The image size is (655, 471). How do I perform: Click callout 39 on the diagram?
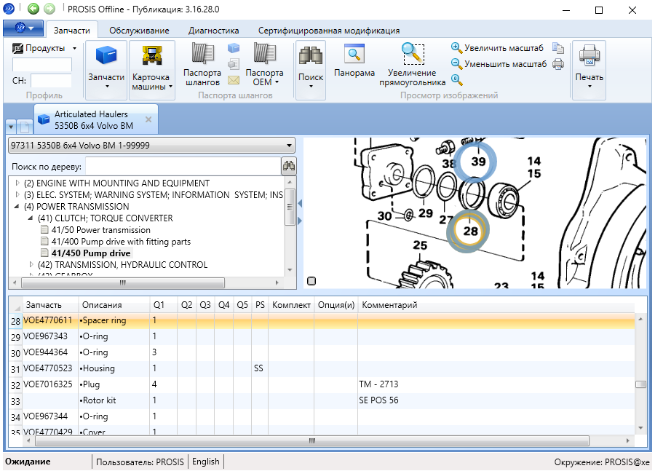(478, 162)
